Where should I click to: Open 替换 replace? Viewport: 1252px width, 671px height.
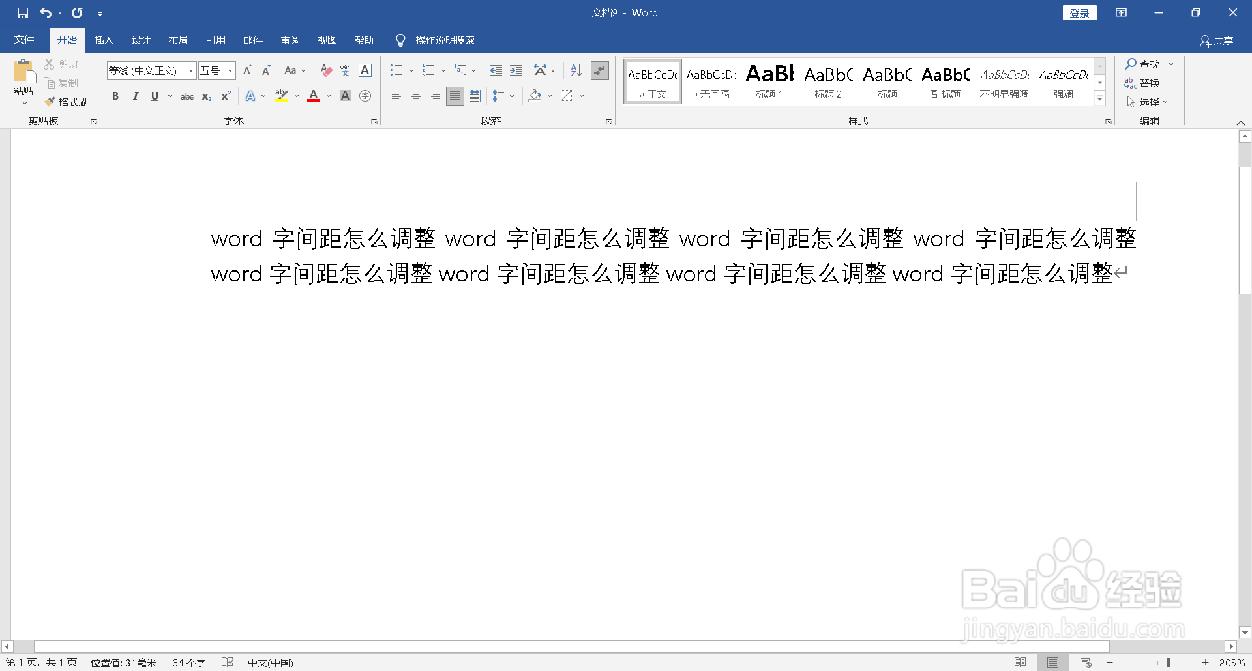tap(1142, 83)
